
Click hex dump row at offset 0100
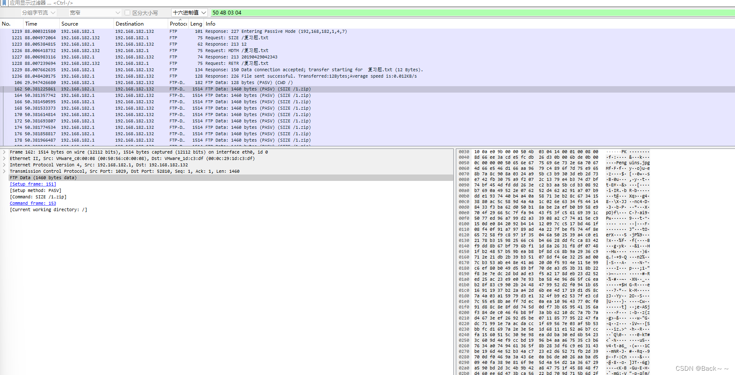(x=554, y=224)
